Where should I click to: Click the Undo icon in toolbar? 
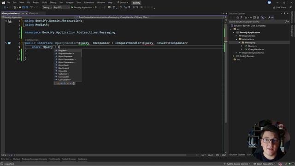tap(31, 7)
